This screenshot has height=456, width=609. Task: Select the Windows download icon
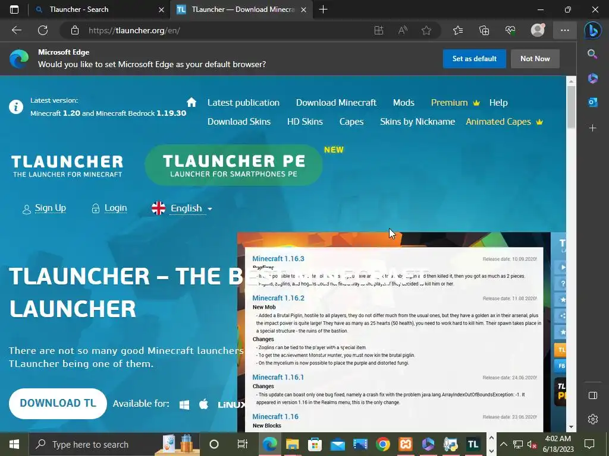coord(184,404)
